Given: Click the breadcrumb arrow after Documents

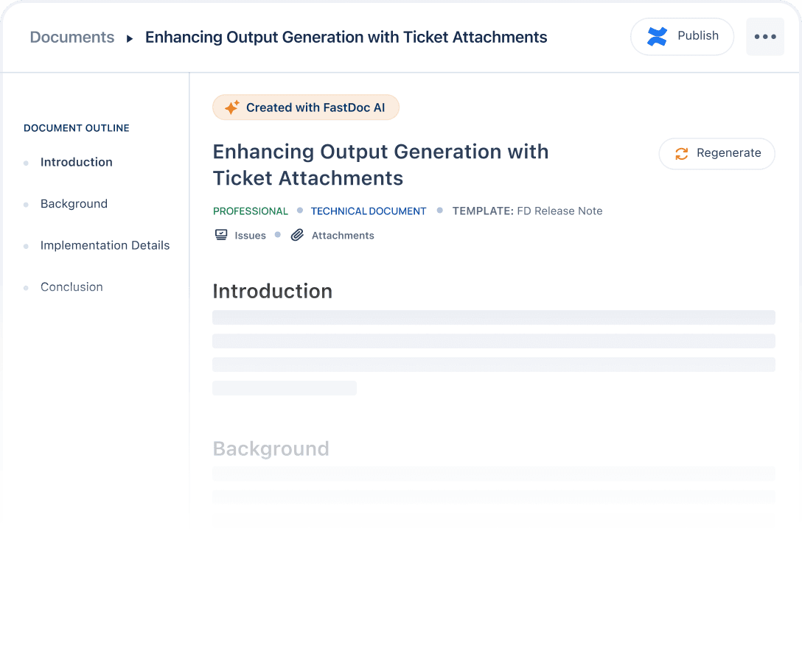Looking at the screenshot, I should click(x=130, y=38).
